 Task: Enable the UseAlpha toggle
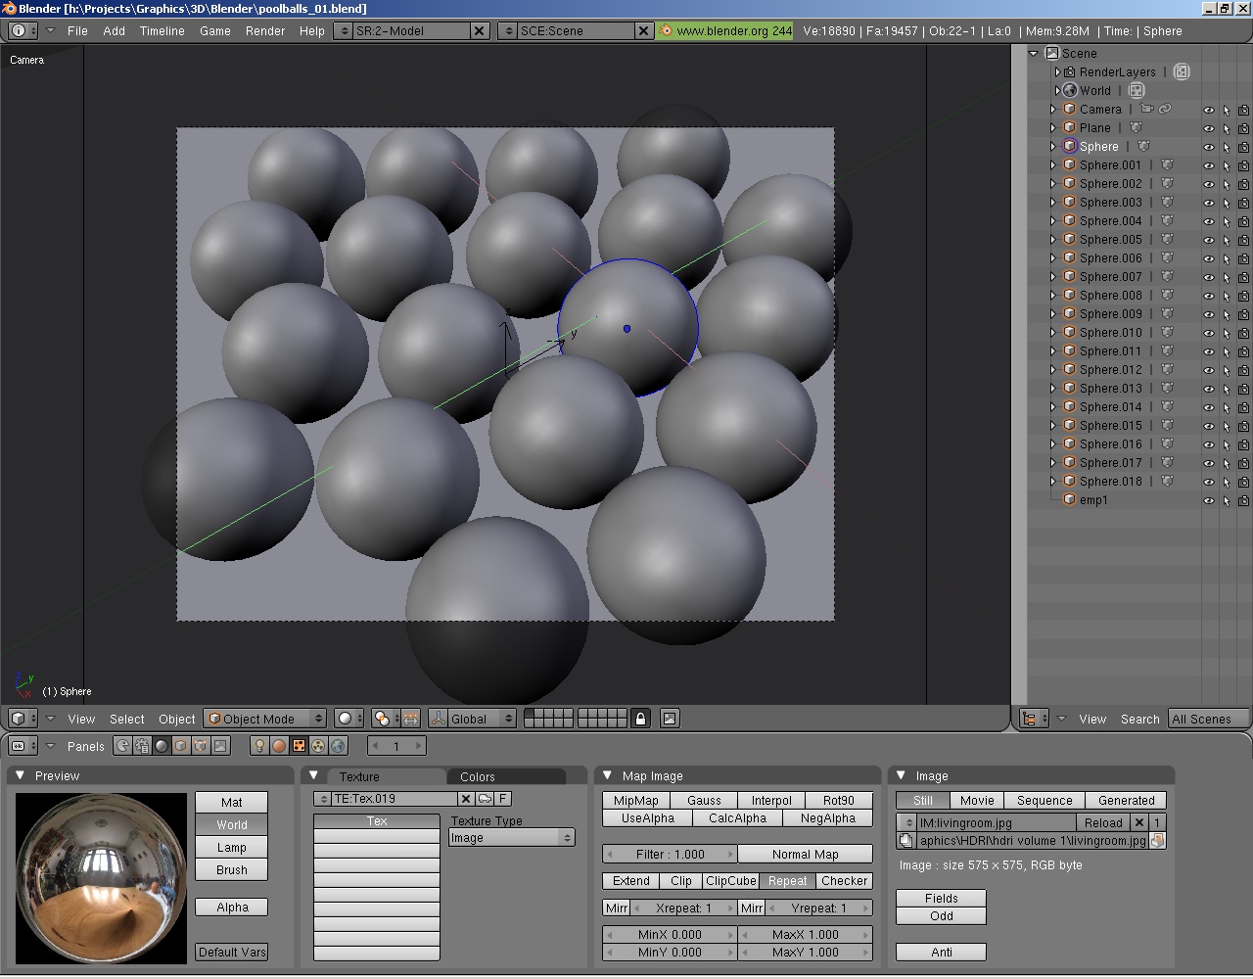click(647, 818)
